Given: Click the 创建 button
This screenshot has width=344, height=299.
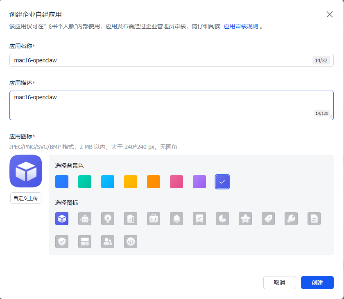Looking at the screenshot, I should (x=317, y=283).
